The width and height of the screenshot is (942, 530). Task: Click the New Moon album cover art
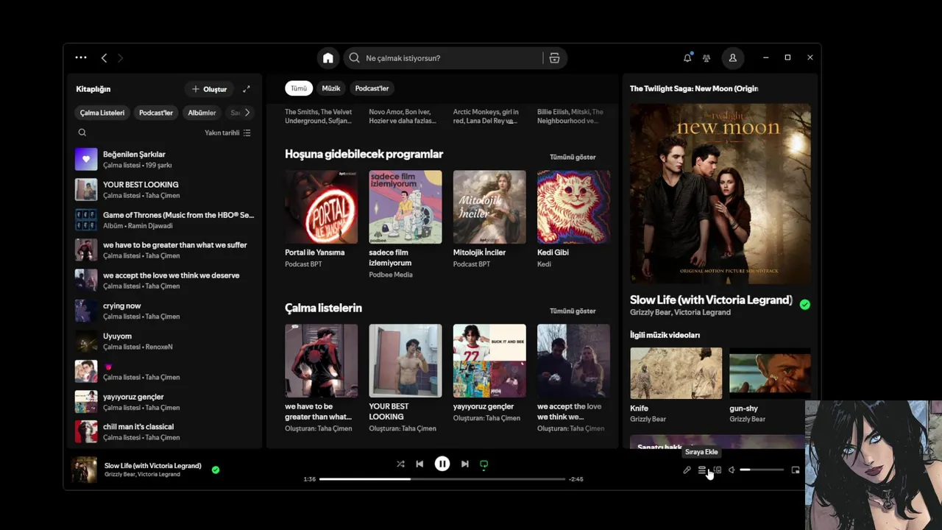[720, 194]
